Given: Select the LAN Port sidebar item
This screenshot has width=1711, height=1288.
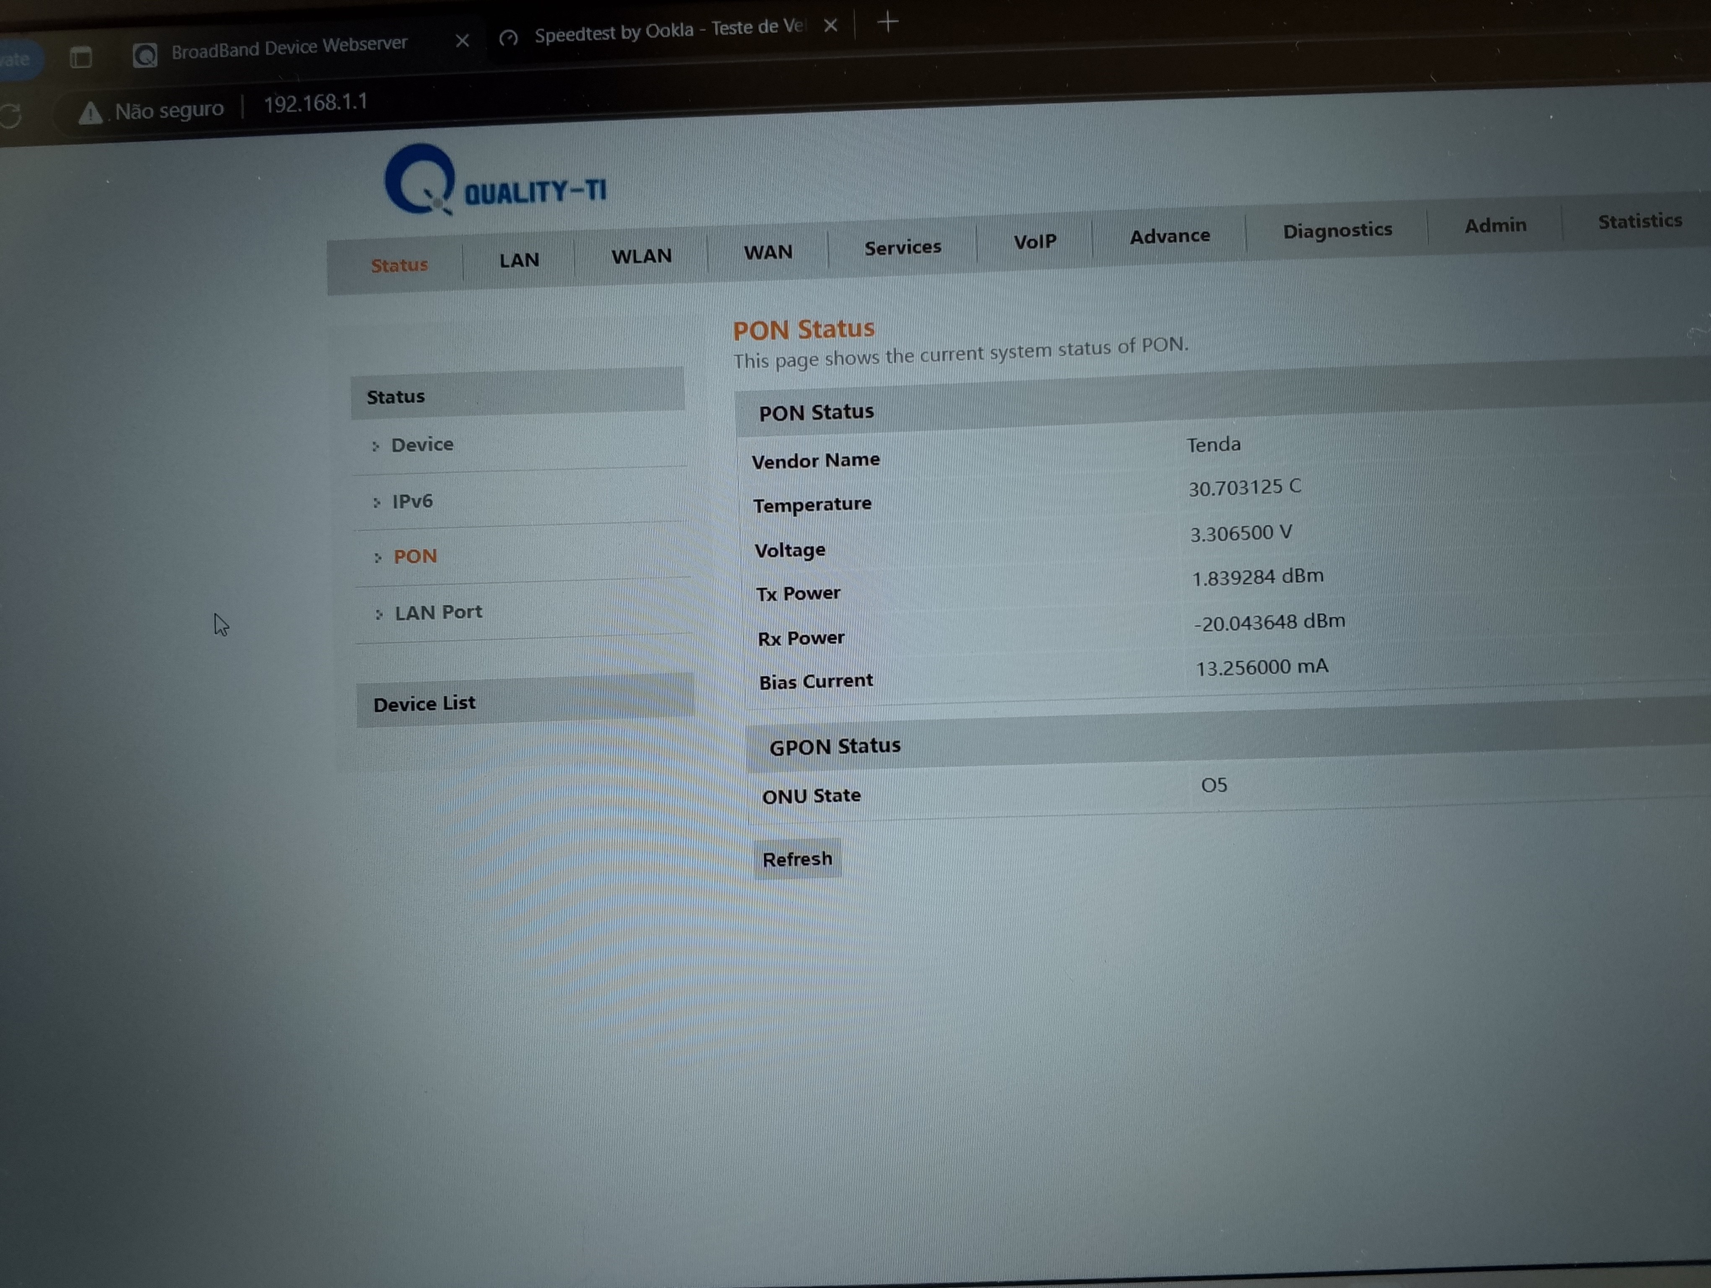Looking at the screenshot, I should (438, 612).
